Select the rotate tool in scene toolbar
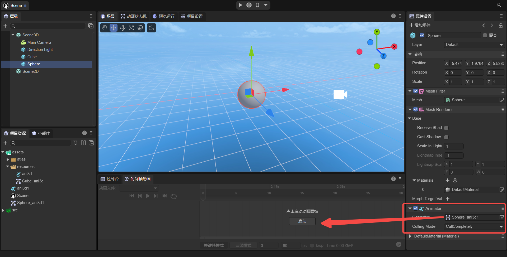The height and width of the screenshot is (257, 507). (123, 28)
